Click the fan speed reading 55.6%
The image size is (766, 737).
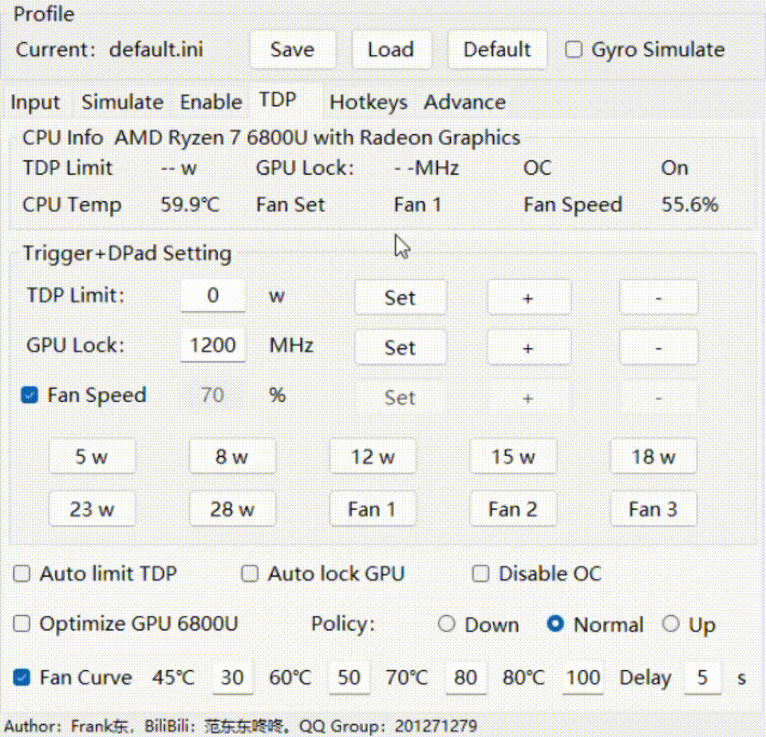pyautogui.click(x=689, y=205)
